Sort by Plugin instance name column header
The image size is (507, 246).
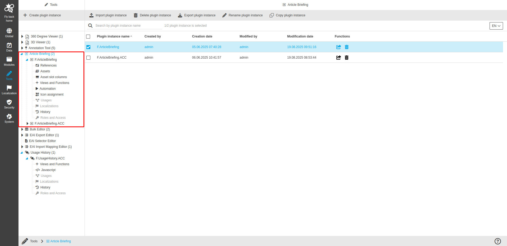pos(113,36)
